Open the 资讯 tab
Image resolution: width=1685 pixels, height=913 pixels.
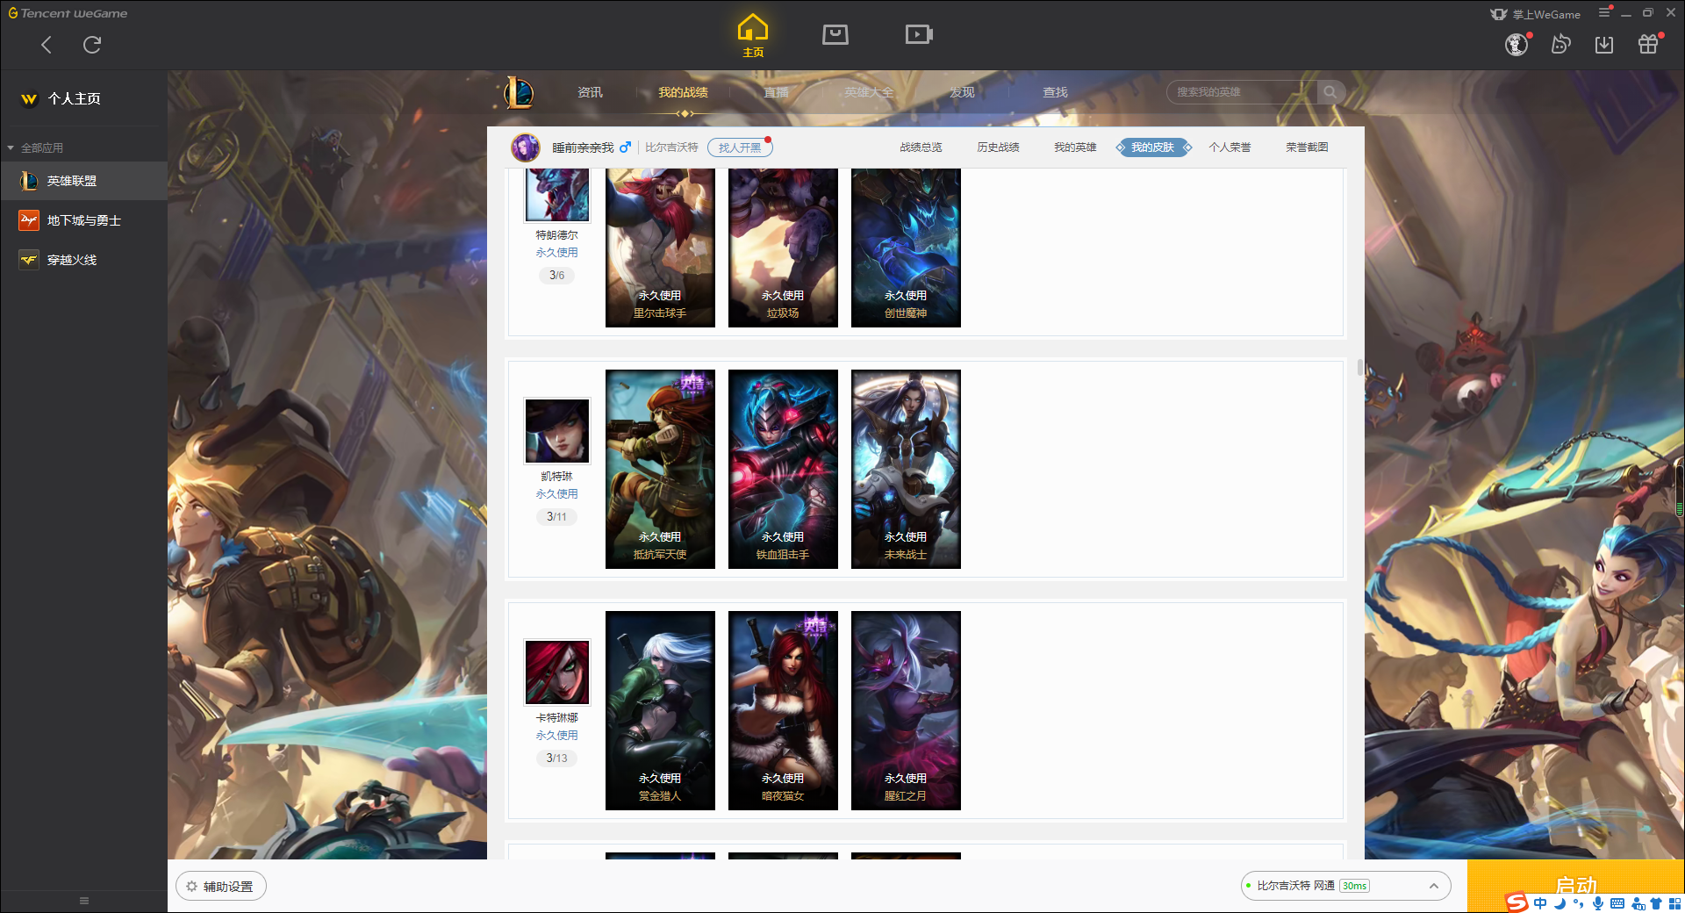(590, 92)
